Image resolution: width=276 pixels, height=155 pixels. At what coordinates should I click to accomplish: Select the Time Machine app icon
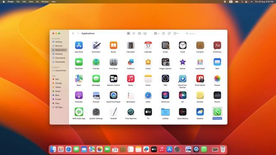(131, 112)
